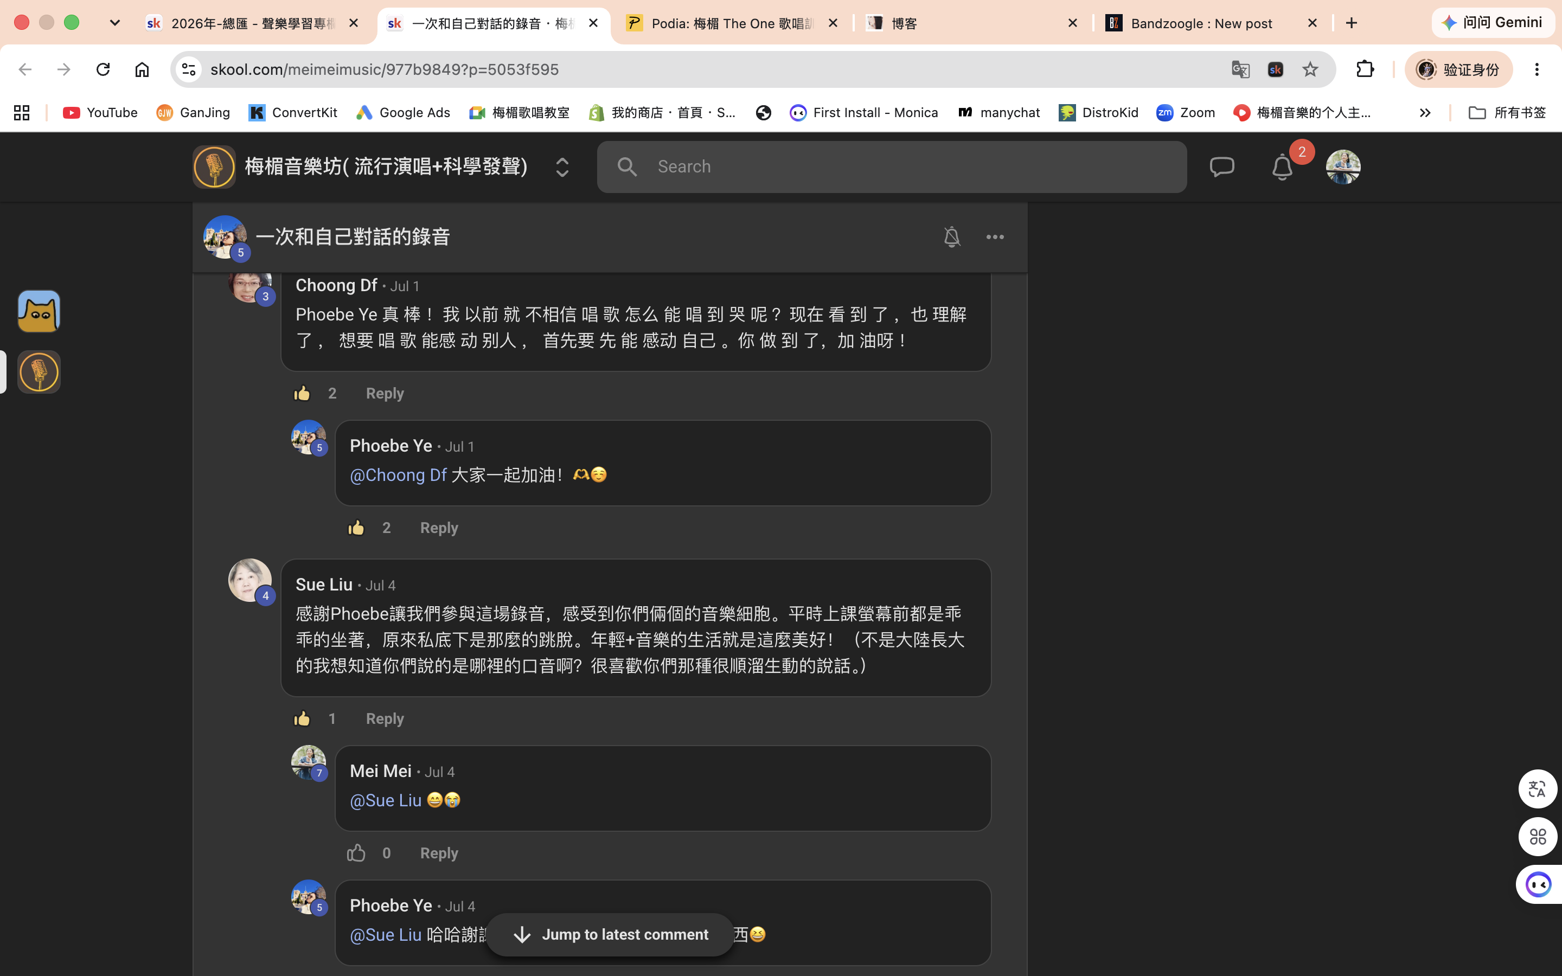This screenshot has height=976, width=1562.
Task: Open the tab search dropdown arrow
Action: click(x=115, y=23)
